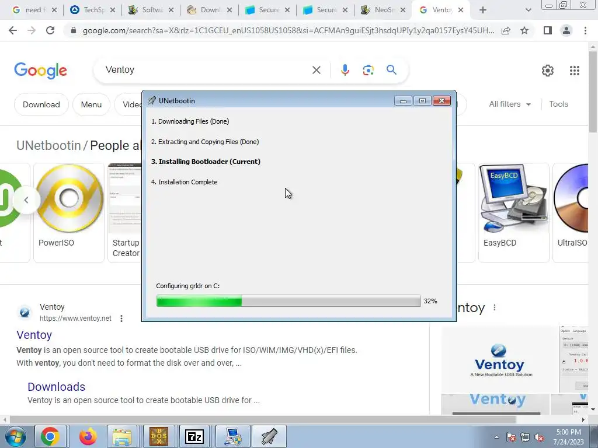Viewport: 598px width, 448px height.
Task: Clear the Ventoy search query with X
Action: point(316,70)
